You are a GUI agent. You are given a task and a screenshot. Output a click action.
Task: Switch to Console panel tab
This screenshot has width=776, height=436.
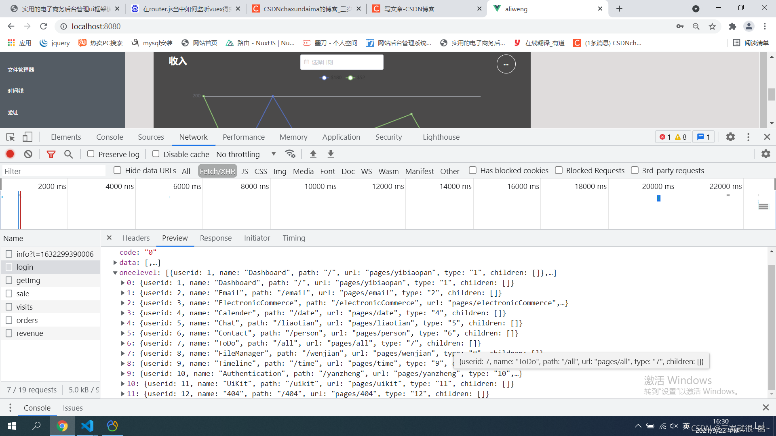pyautogui.click(x=110, y=137)
